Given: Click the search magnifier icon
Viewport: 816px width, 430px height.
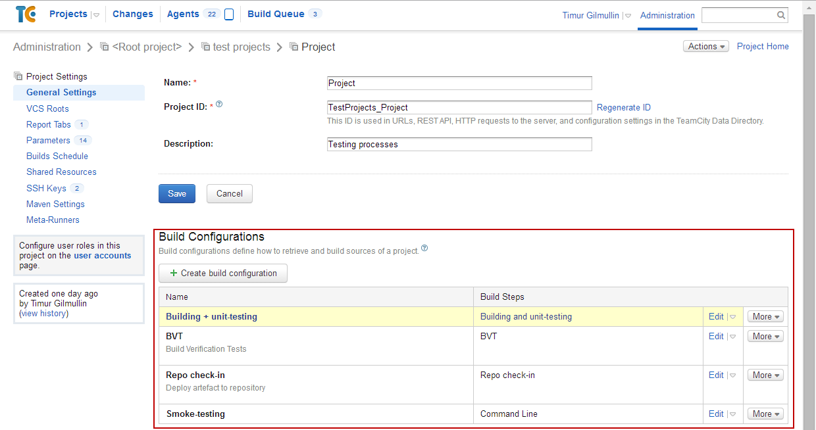Looking at the screenshot, I should 780,15.
